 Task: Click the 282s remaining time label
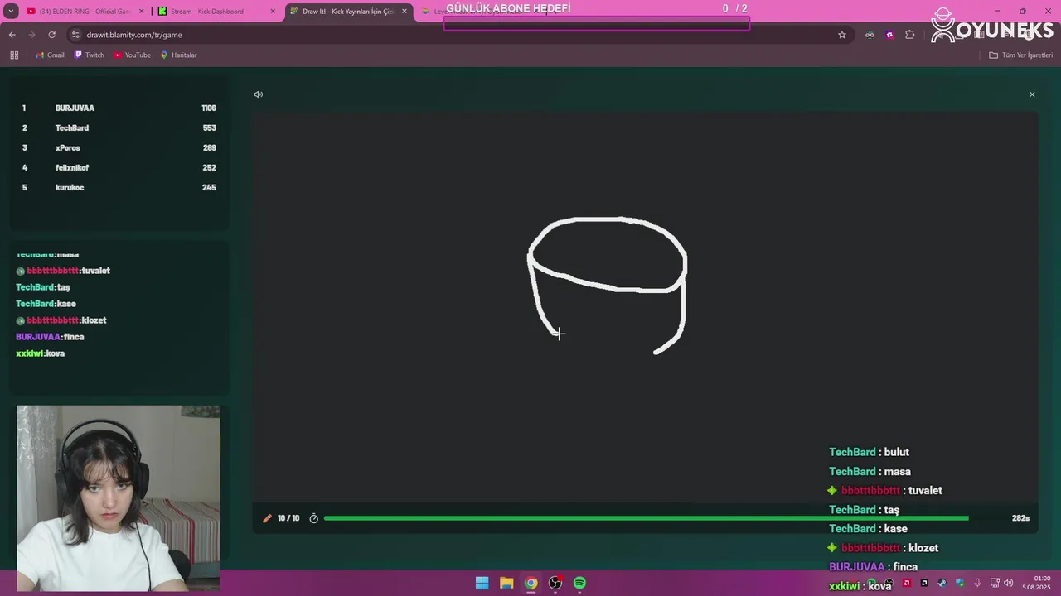click(1020, 518)
